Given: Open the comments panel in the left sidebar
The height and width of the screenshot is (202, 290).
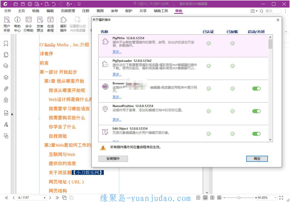Looking at the screenshot, I should (6, 66).
